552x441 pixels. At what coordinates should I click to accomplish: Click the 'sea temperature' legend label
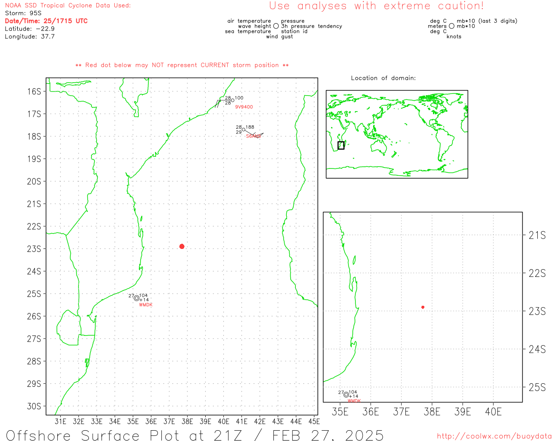pos(248,31)
